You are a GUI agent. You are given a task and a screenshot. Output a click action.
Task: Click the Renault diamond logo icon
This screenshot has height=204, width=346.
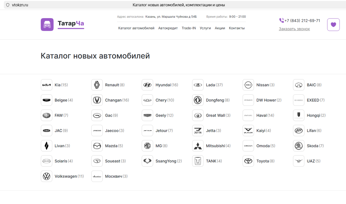pos(97,85)
